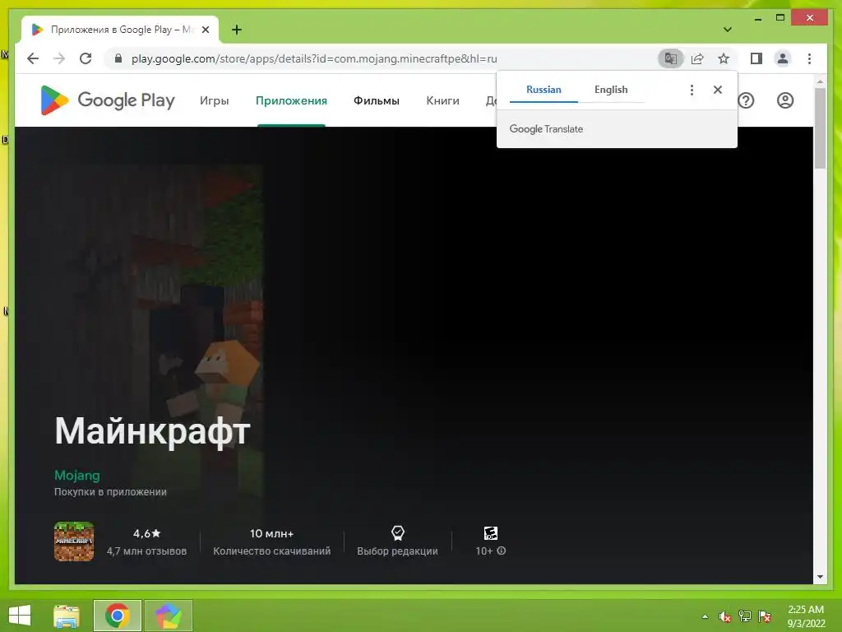The width and height of the screenshot is (842, 632).
Task: Close the Google Play browser tab
Action: pyautogui.click(x=205, y=30)
